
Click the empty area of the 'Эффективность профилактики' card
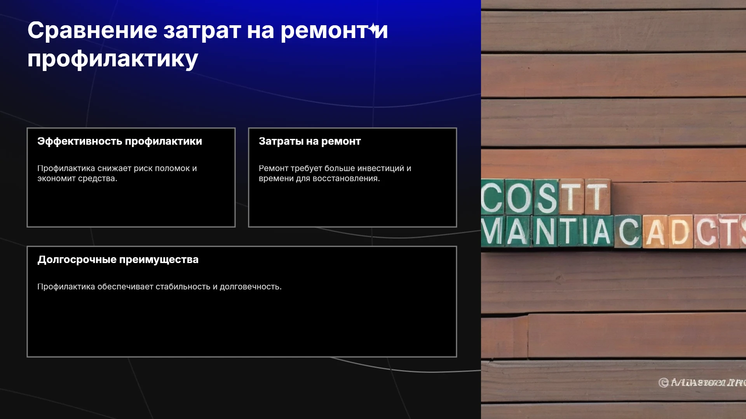pos(131,204)
